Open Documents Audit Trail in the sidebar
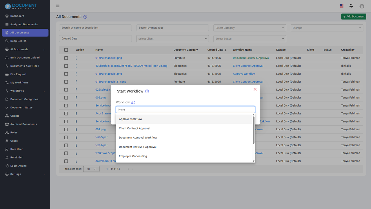Image resolution: width=371 pixels, height=209 pixels. (x=25, y=66)
